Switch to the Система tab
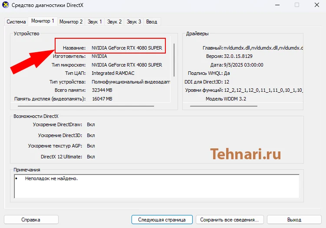Screen dimensions: 326x228 tap(16, 22)
